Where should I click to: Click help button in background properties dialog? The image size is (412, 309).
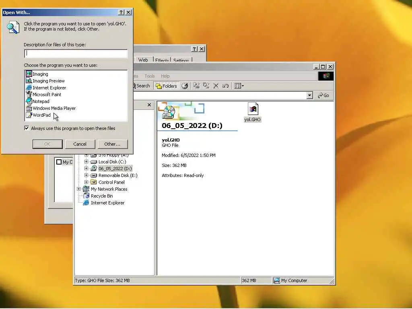pyautogui.click(x=194, y=49)
